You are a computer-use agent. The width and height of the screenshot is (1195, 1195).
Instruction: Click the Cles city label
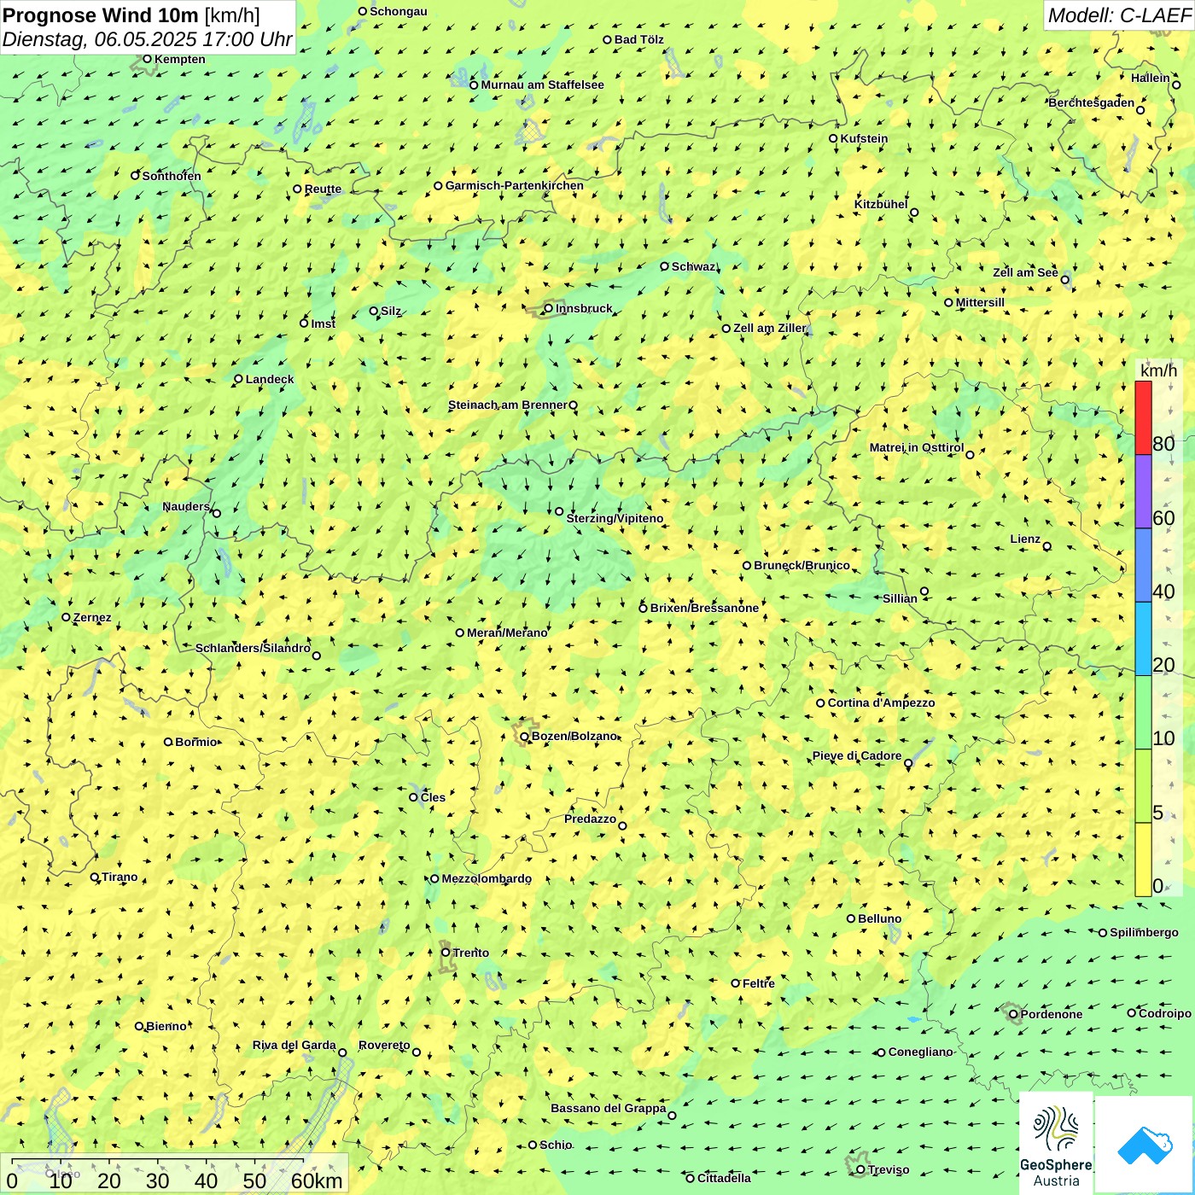pyautogui.click(x=433, y=797)
